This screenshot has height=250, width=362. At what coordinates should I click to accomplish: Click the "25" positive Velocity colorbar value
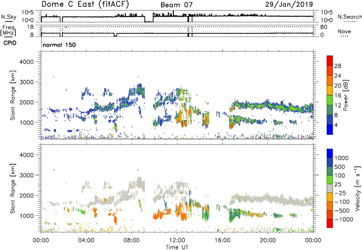click(x=338, y=185)
